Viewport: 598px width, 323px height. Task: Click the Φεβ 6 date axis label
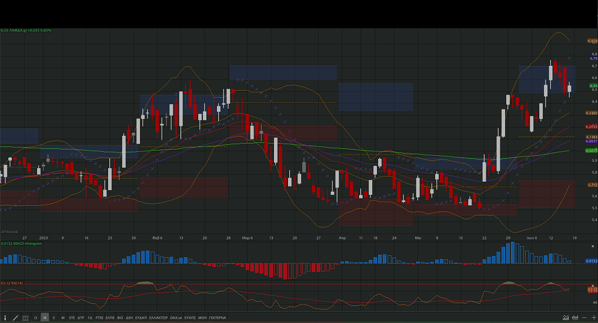(x=157, y=238)
